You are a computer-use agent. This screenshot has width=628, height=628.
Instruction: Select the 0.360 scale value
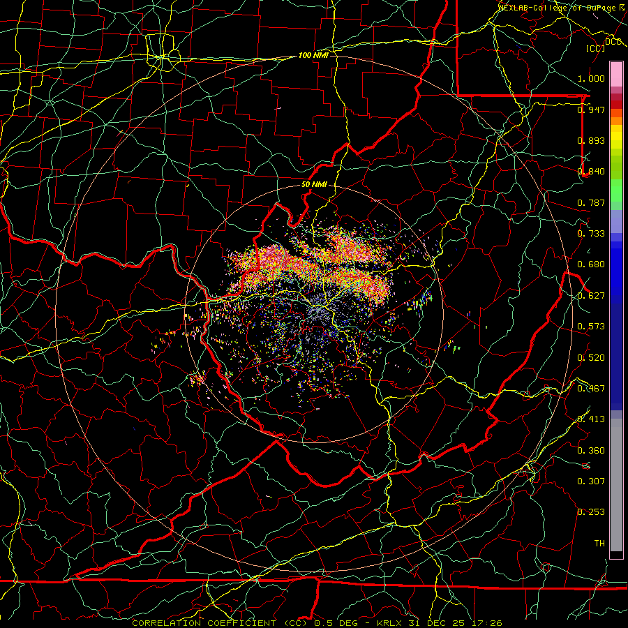tap(591, 451)
